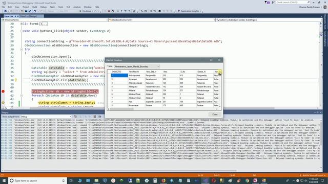
Task: Click the code editor horizontal scrollbar
Action: (x=152, y=108)
